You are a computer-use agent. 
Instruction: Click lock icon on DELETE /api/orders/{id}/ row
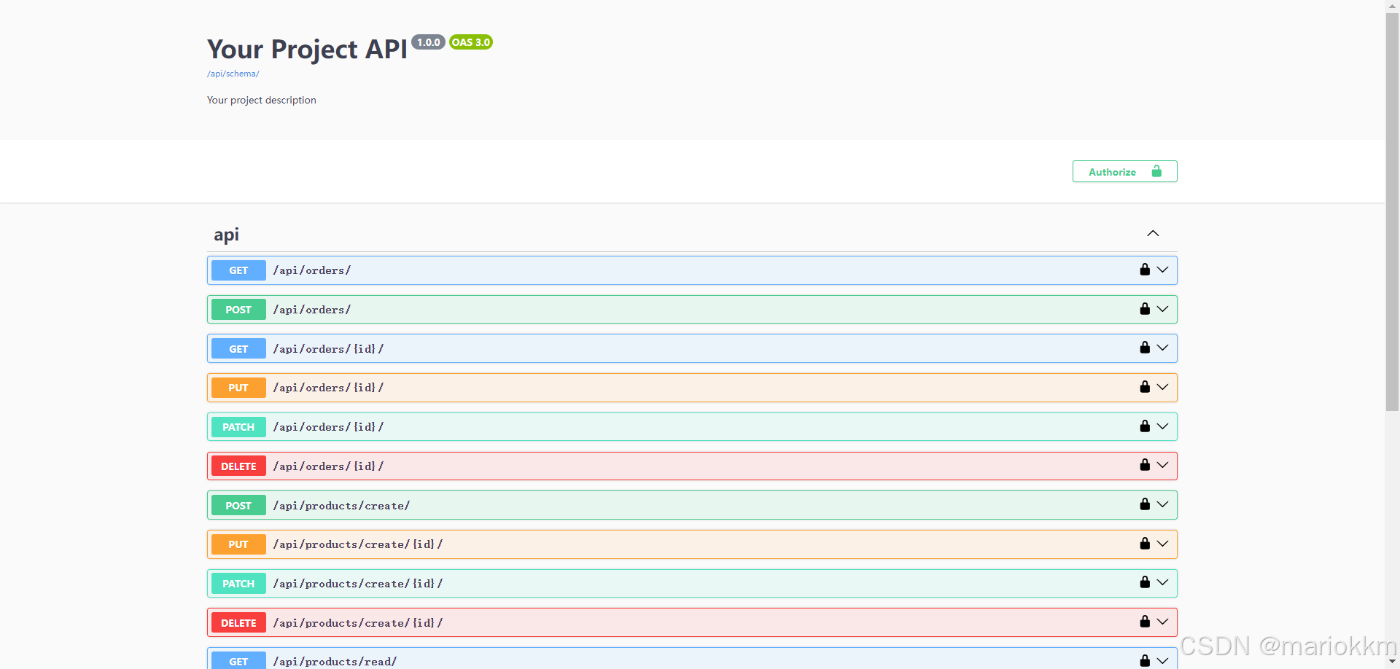(x=1145, y=465)
